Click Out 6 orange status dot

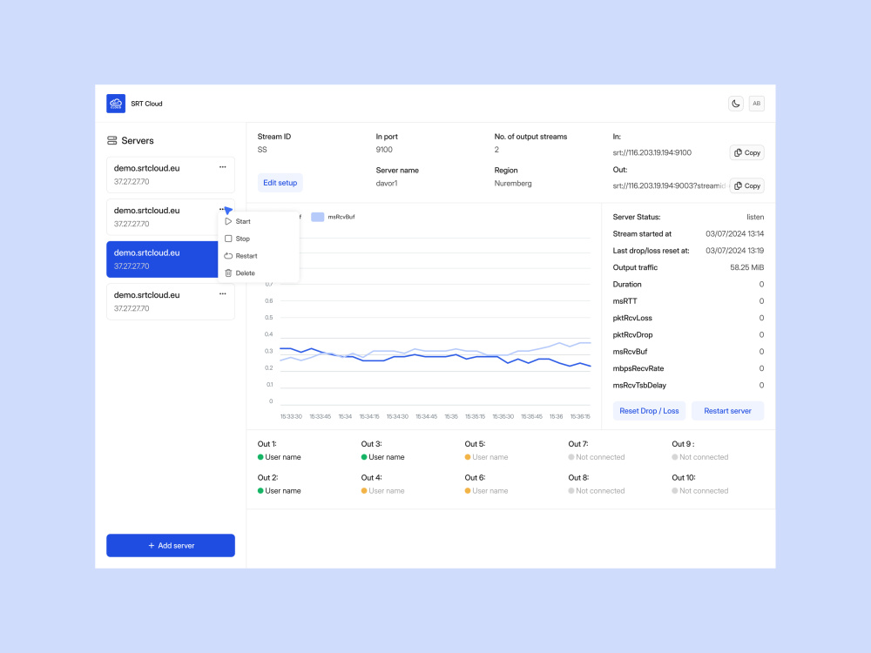pyautogui.click(x=468, y=491)
